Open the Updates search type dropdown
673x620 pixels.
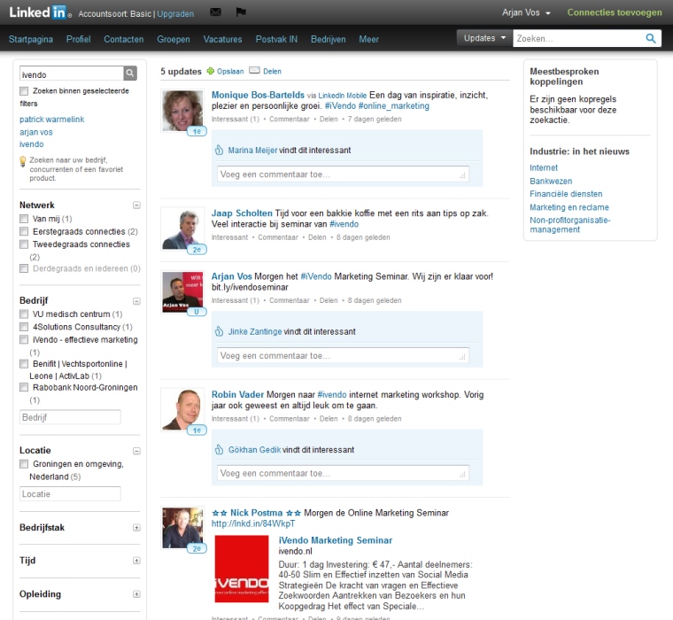point(484,38)
